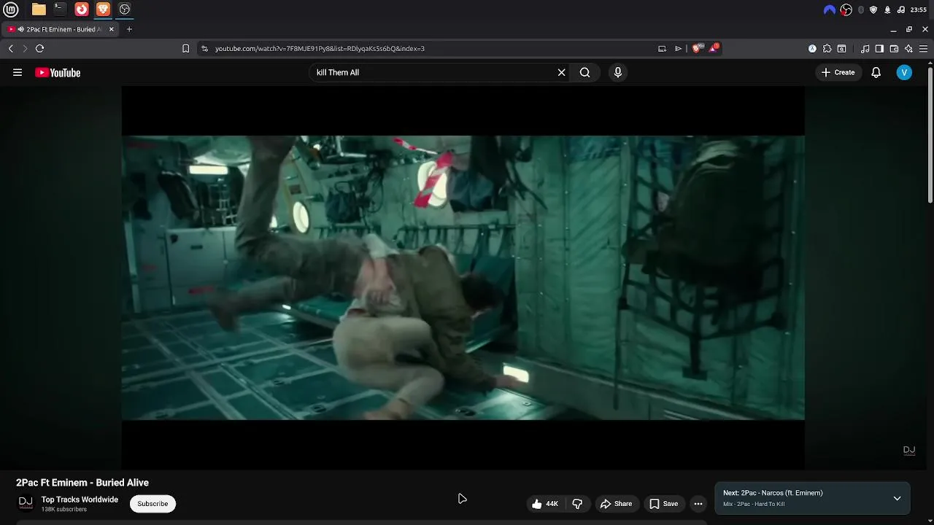Open the shield security tray icon
The width and height of the screenshot is (934, 525).
click(x=873, y=9)
